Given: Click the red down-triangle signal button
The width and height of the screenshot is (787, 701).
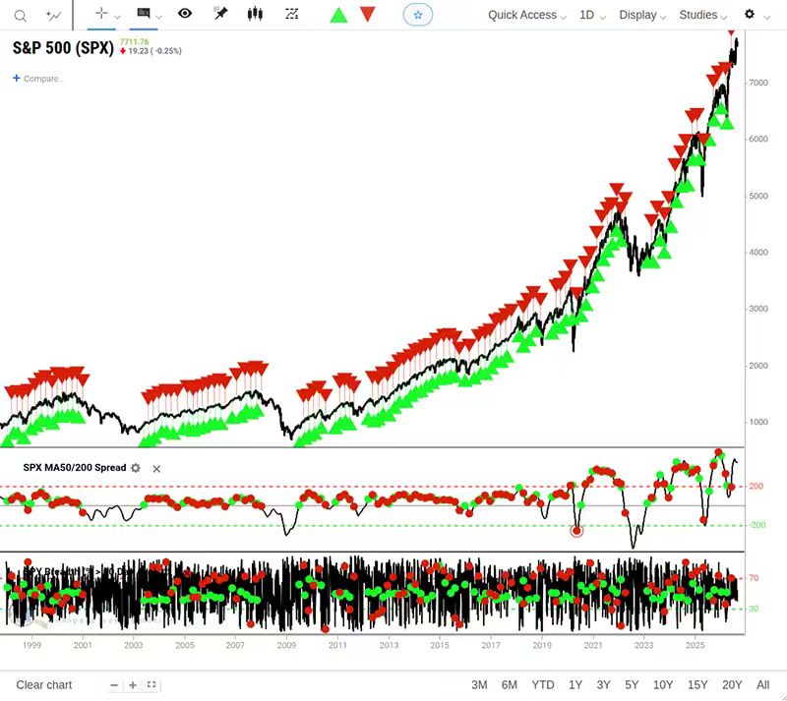Looking at the screenshot, I should click(367, 14).
